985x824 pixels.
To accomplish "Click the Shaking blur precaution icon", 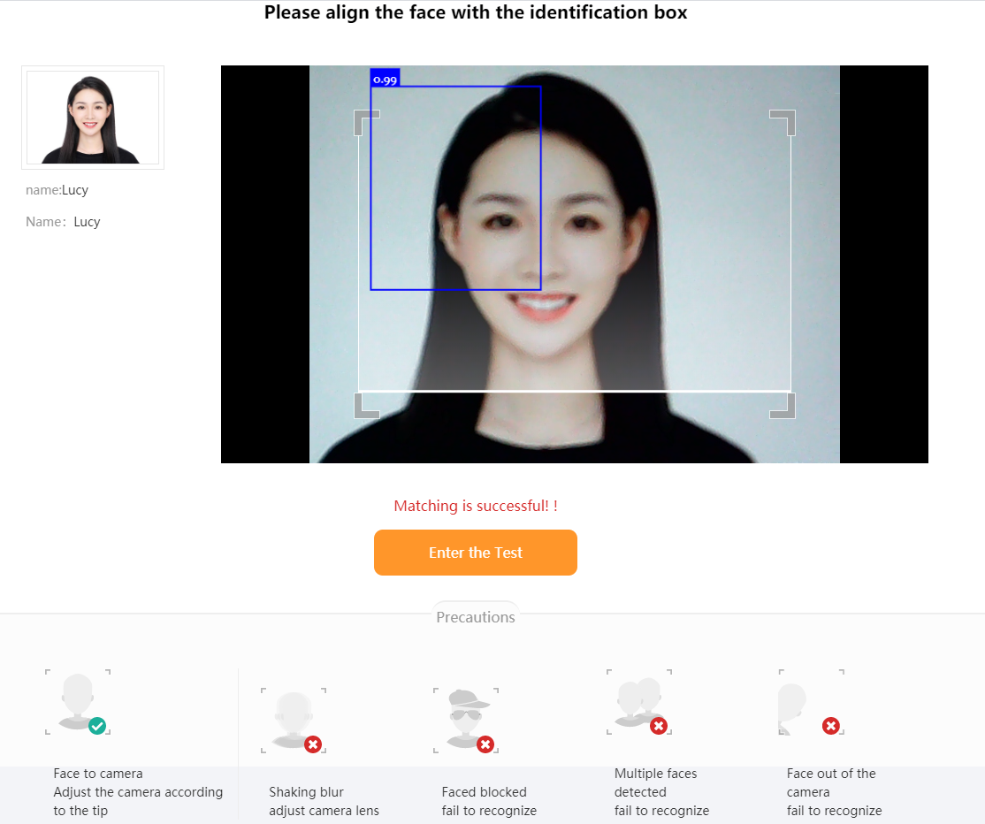I will 294,721.
